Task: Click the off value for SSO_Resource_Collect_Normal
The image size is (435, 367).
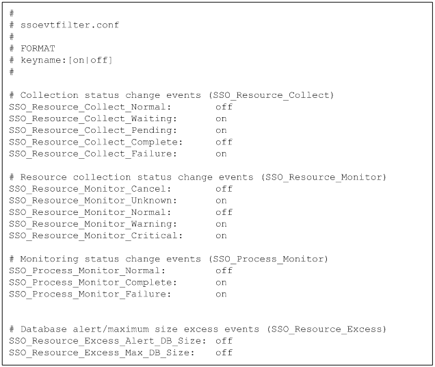Action: [x=224, y=107]
